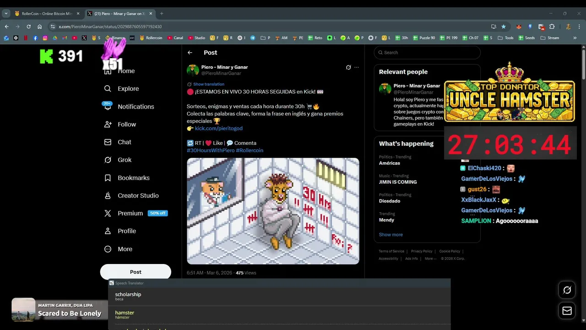Click the install app icon in address bar
The image size is (586, 330).
[x=494, y=27]
